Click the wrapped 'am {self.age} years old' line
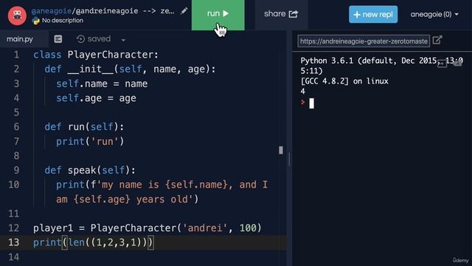The height and width of the screenshot is (266, 472). (x=128, y=199)
